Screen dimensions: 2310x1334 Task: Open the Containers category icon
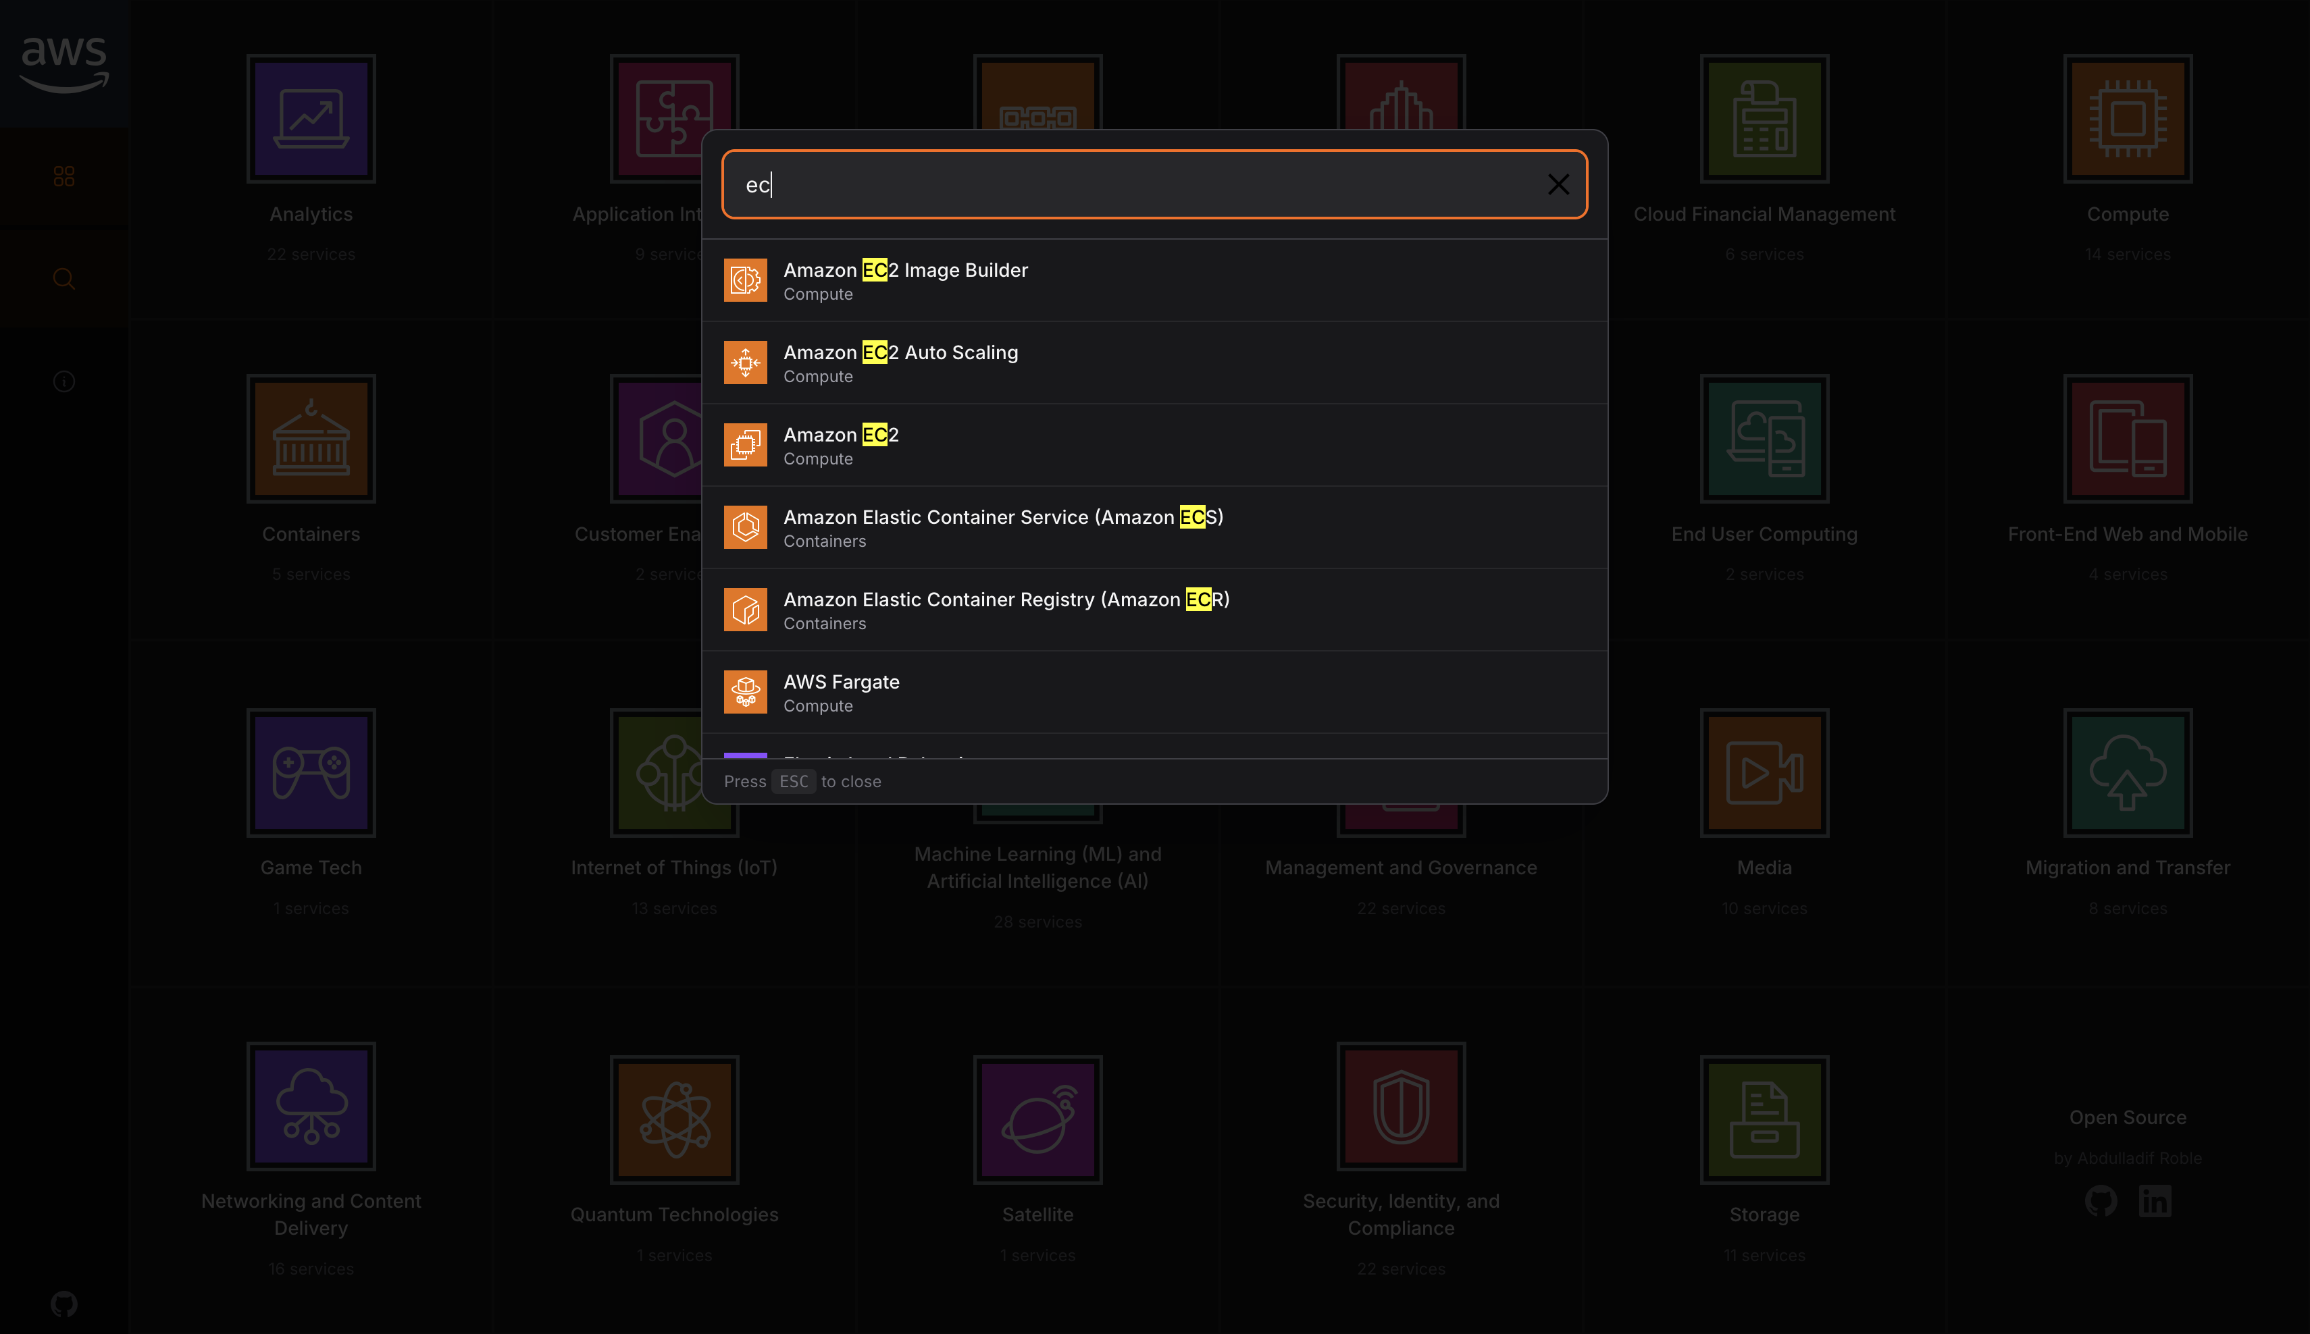(311, 439)
